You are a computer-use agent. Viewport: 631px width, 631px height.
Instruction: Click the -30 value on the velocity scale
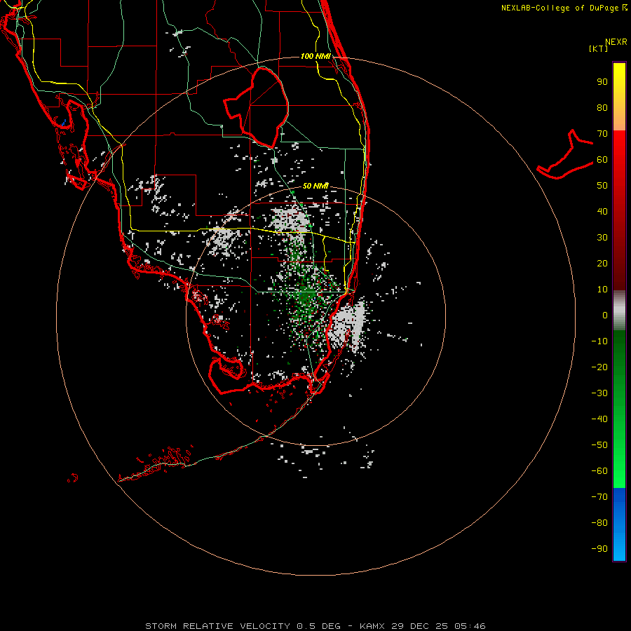[599, 393]
